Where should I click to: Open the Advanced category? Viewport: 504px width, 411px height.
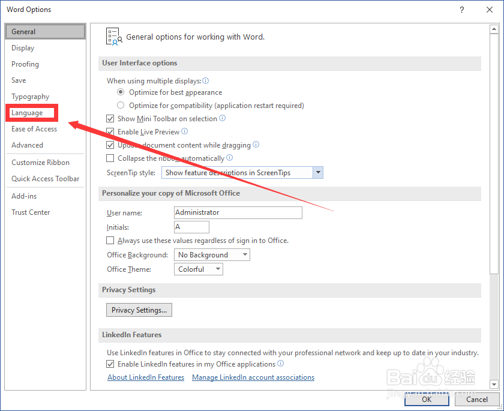click(x=45, y=145)
